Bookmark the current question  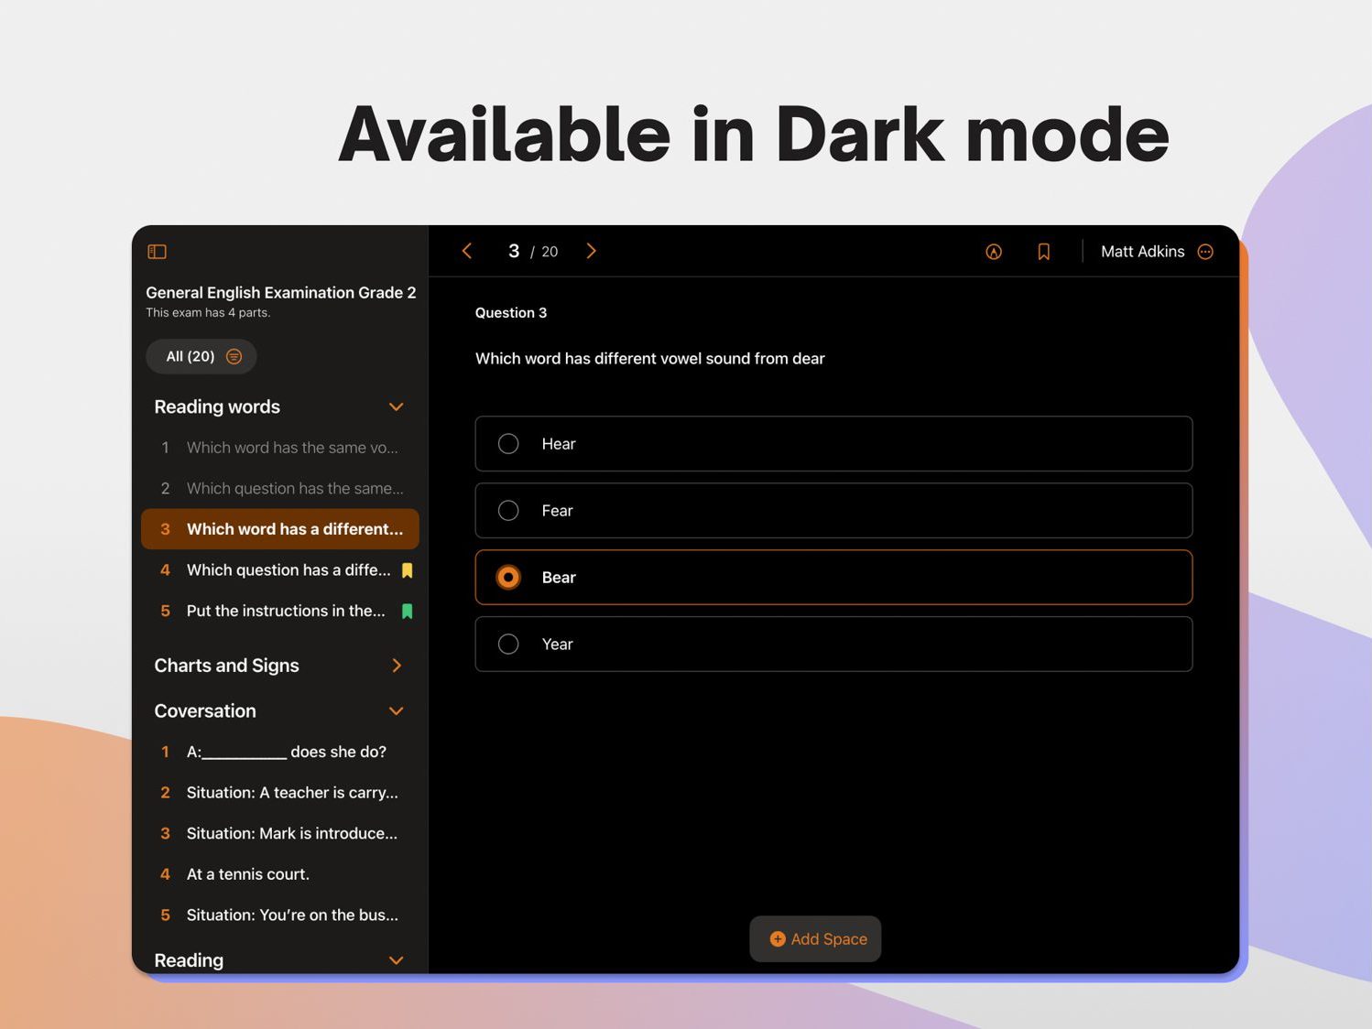tap(1043, 252)
